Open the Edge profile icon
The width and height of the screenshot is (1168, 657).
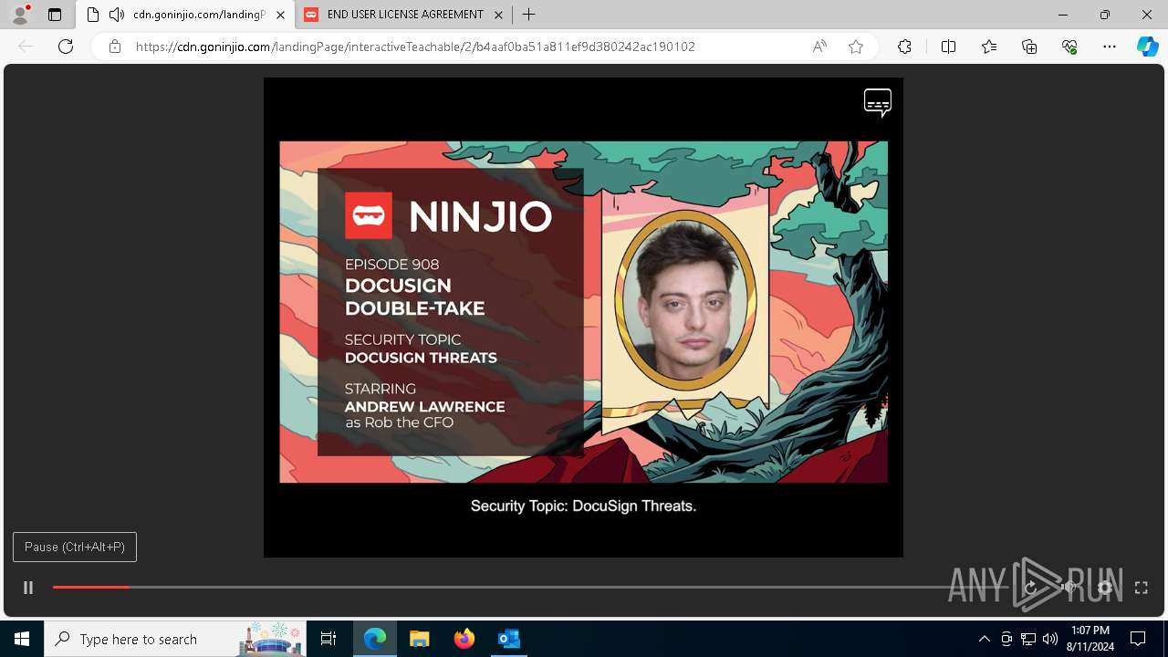pyautogui.click(x=20, y=15)
